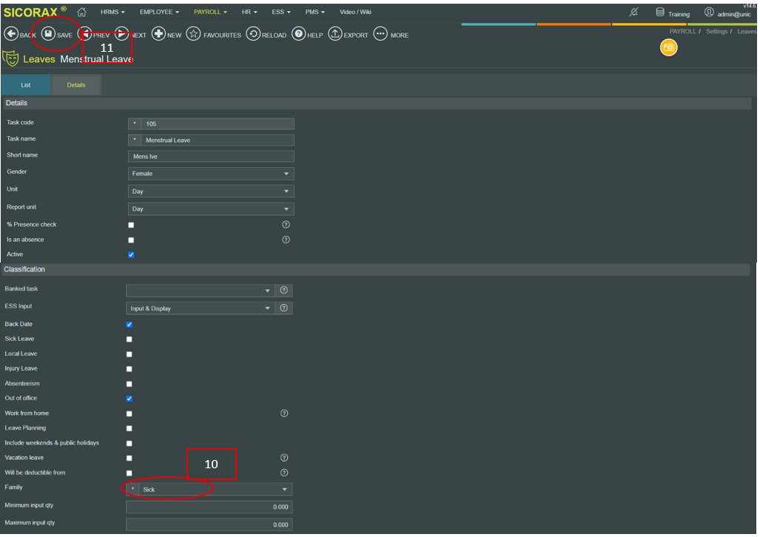Open the Report unit dropdown
760x537 pixels.
211,209
